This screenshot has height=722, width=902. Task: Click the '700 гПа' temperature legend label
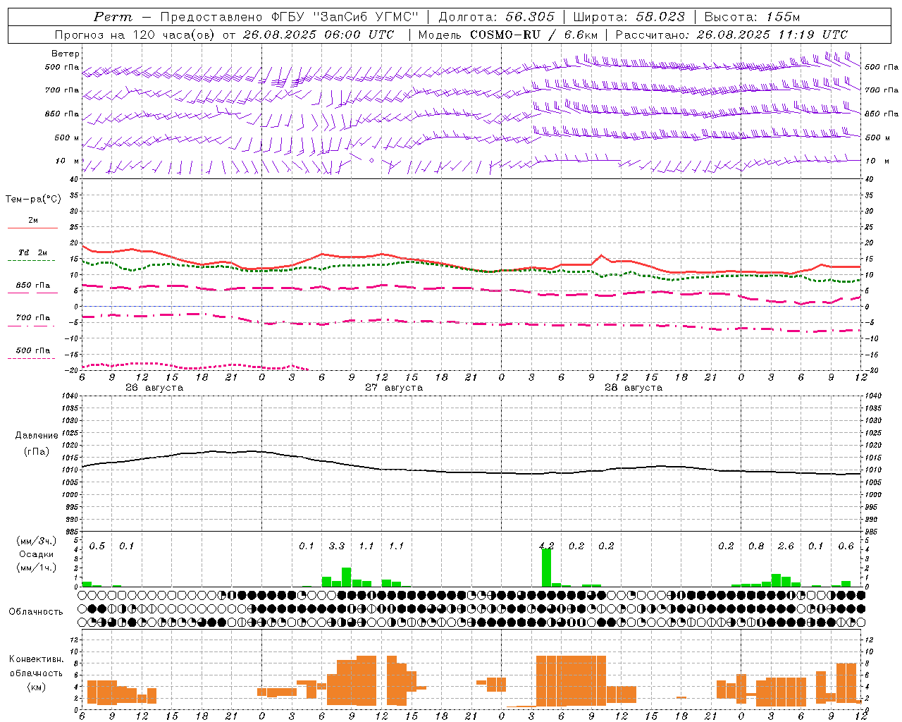33,318
